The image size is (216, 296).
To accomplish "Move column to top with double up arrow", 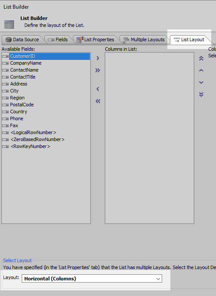I will pyautogui.click(x=201, y=58).
